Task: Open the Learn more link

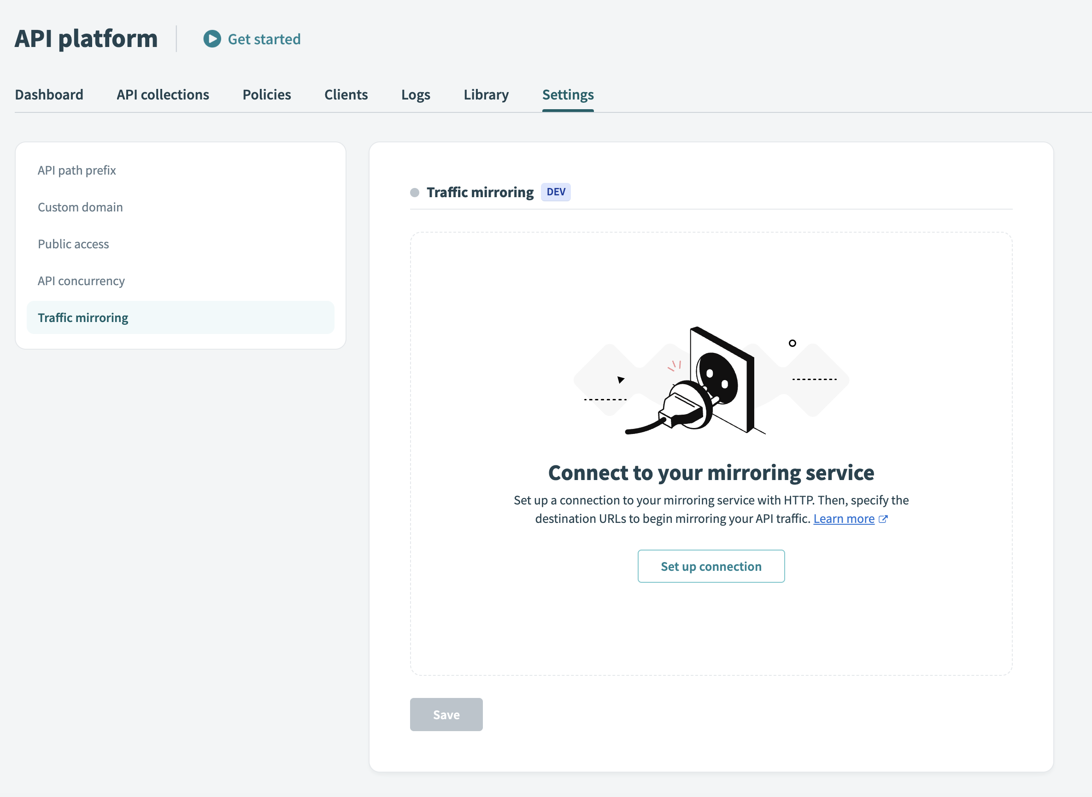Action: pyautogui.click(x=844, y=519)
